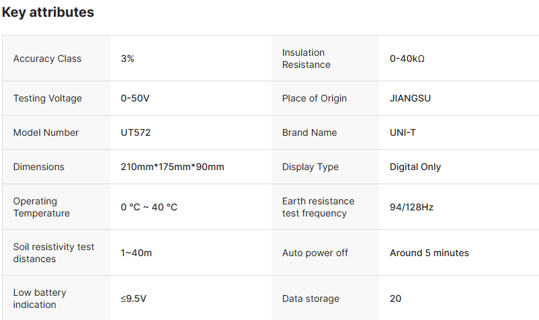Viewport: 539px width, 320px height.
Task: Click the 0-40kΩ resistance value
Action: (x=407, y=58)
